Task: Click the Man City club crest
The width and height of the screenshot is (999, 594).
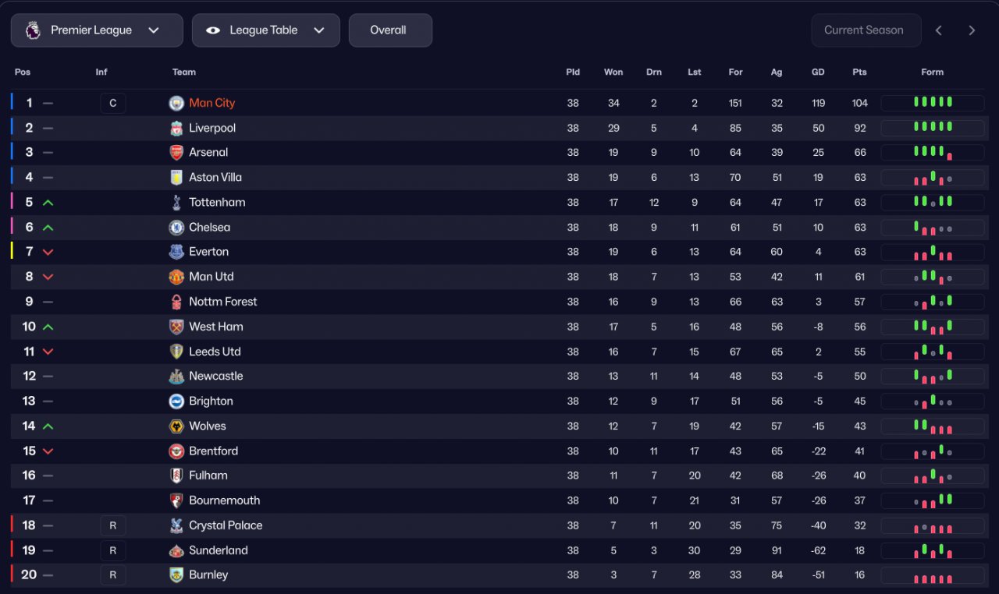Action: (x=176, y=103)
